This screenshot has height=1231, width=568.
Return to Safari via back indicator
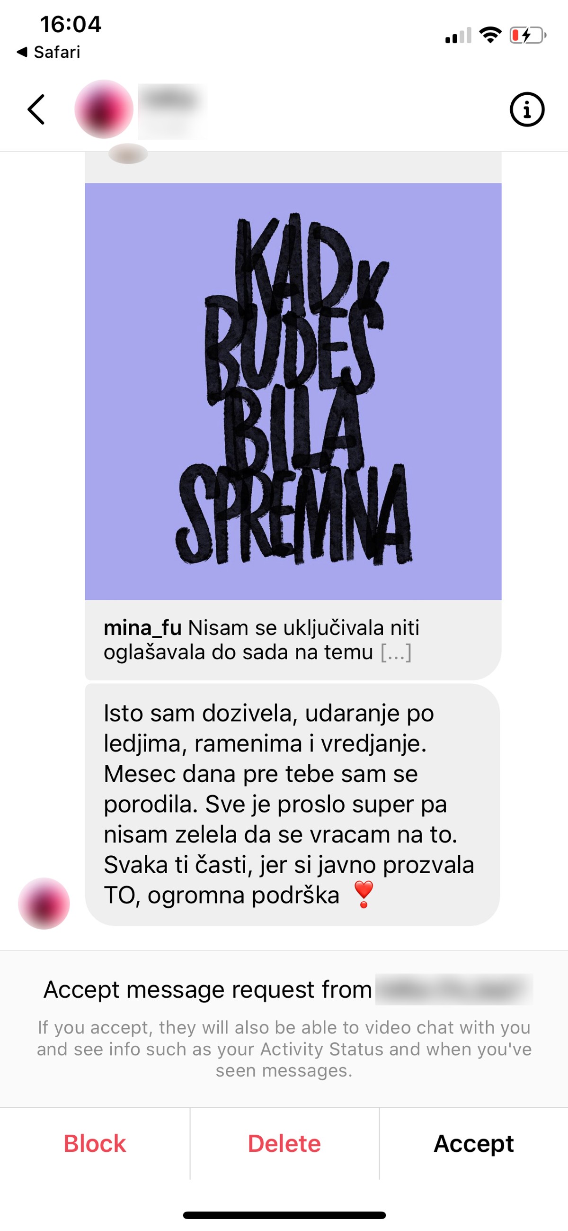(x=48, y=52)
